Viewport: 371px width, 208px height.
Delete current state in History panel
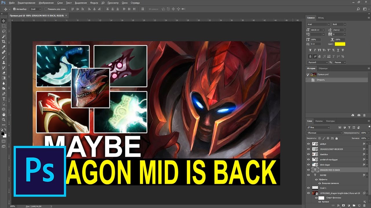[364, 115]
